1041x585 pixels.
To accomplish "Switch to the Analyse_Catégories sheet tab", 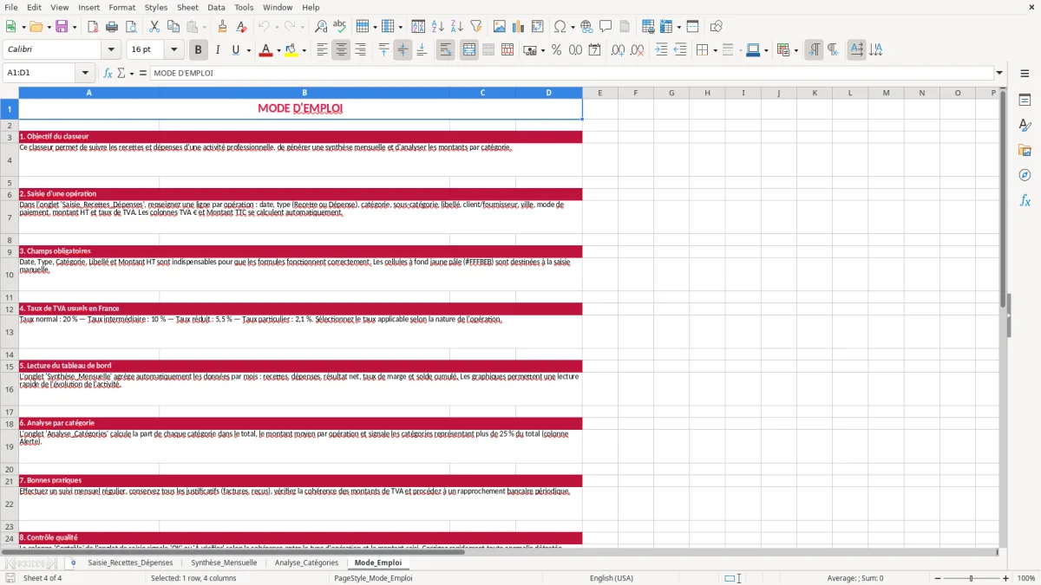I will [306, 562].
